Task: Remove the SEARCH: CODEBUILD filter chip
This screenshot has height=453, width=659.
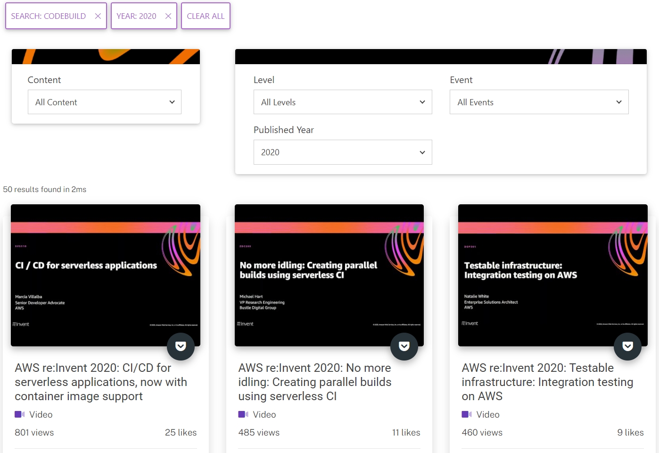Action: coord(98,16)
